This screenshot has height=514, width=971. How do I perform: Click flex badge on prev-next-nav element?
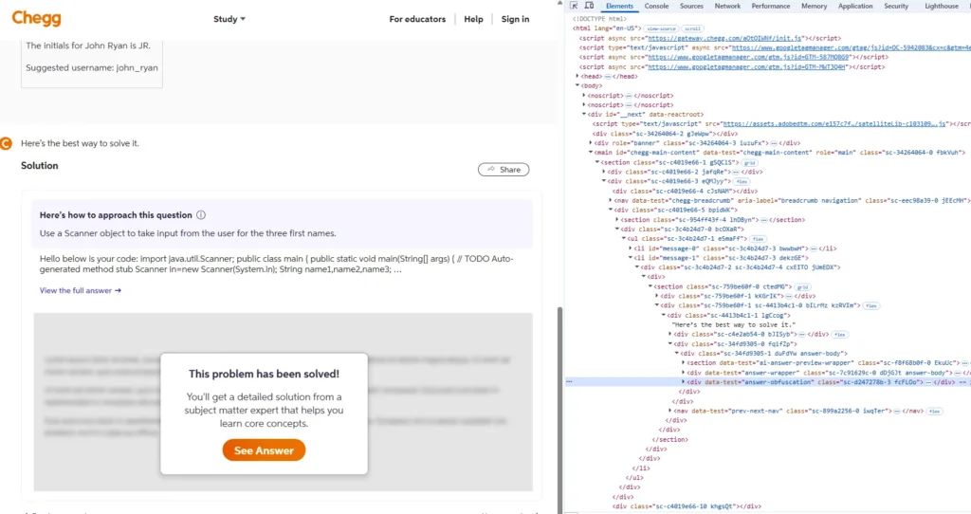tap(934, 412)
